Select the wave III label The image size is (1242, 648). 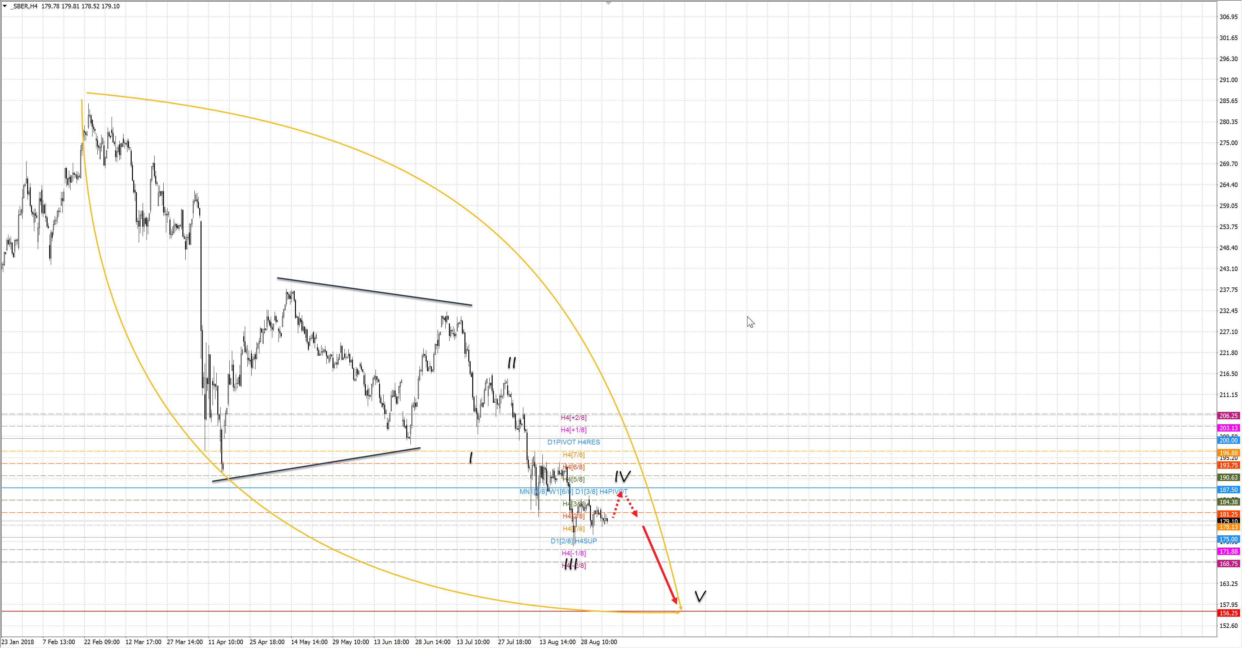pyautogui.click(x=570, y=564)
